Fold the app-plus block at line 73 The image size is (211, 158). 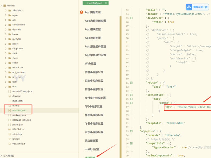pyautogui.click(x=131, y=131)
